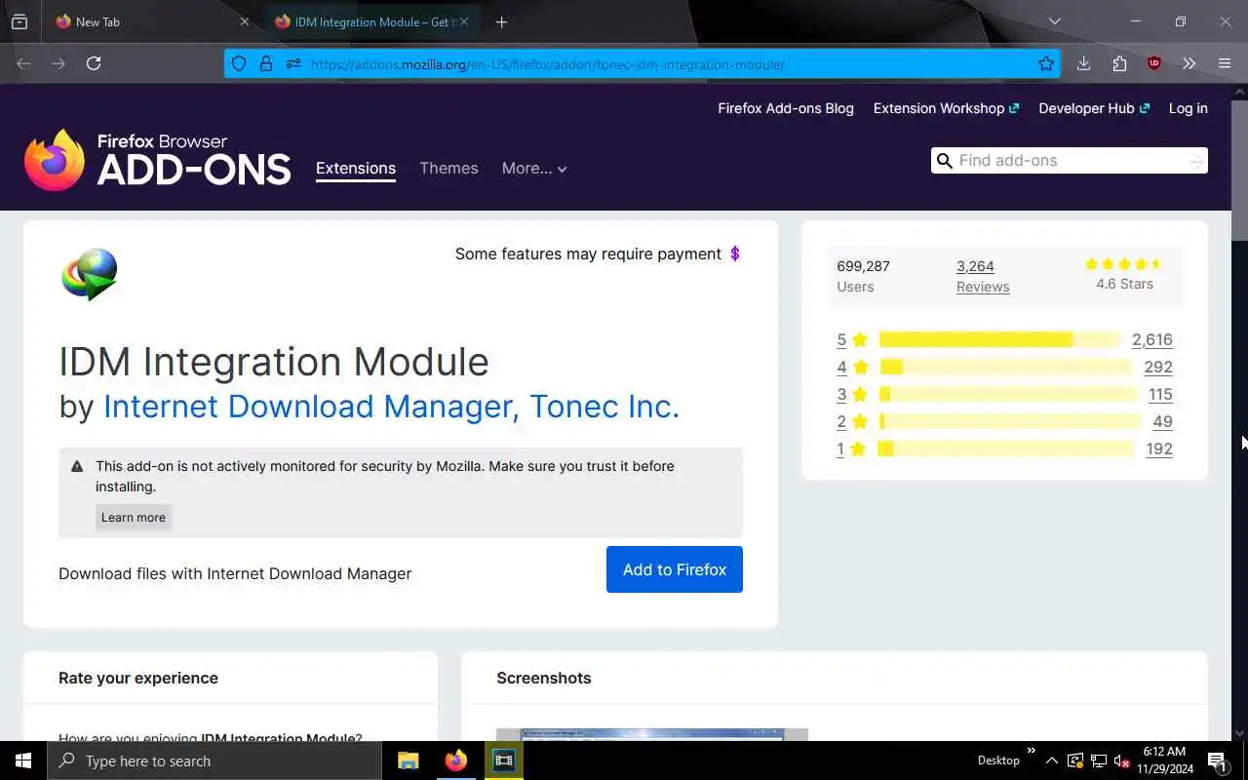This screenshot has height=780, width=1248.
Task: Go forward using the forward arrow
Action: click(x=58, y=63)
